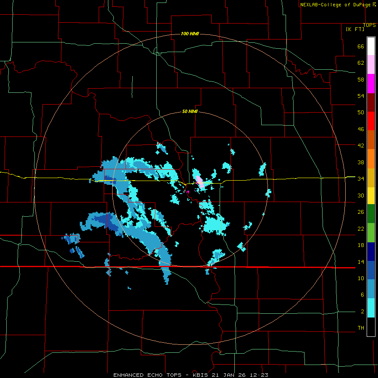This screenshot has width=378, height=378.
Task: Pick the cyan 2 kft legend swatch
Action: (x=371, y=308)
